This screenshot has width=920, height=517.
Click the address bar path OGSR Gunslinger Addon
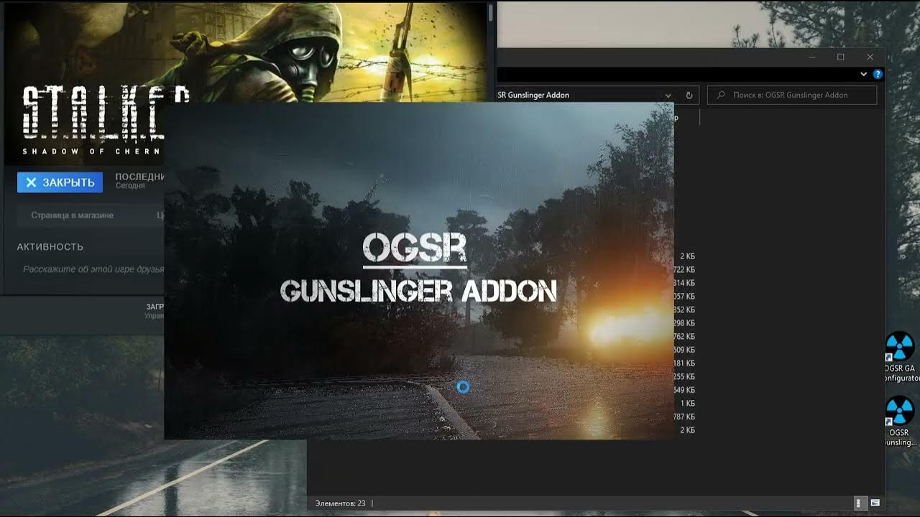pyautogui.click(x=533, y=96)
